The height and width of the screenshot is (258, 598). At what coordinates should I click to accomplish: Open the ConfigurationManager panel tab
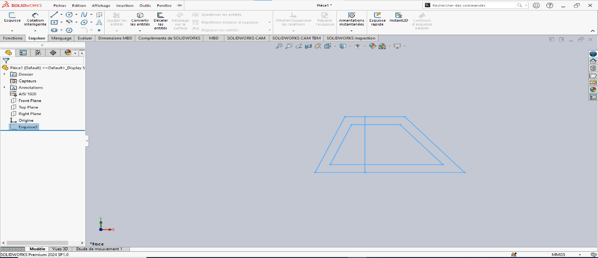[38, 53]
